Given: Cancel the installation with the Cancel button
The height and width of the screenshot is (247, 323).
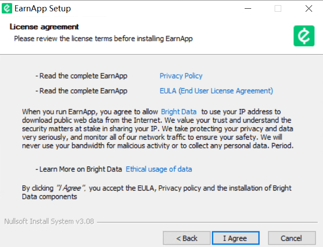Looking at the screenshot, I should tap(291, 238).
